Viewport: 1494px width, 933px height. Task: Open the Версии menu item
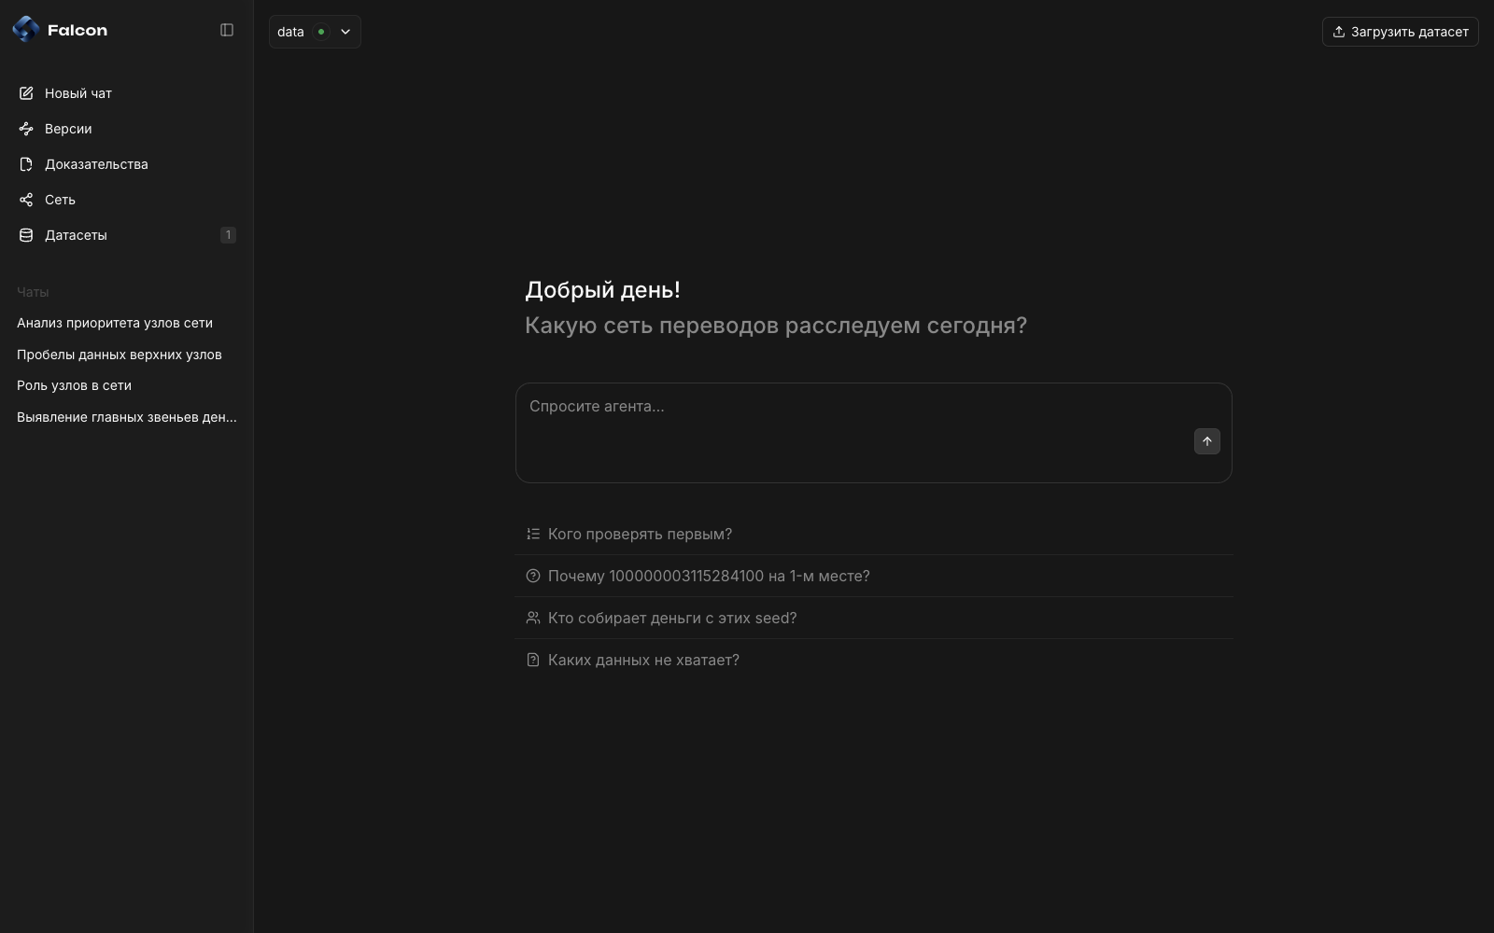click(x=127, y=129)
